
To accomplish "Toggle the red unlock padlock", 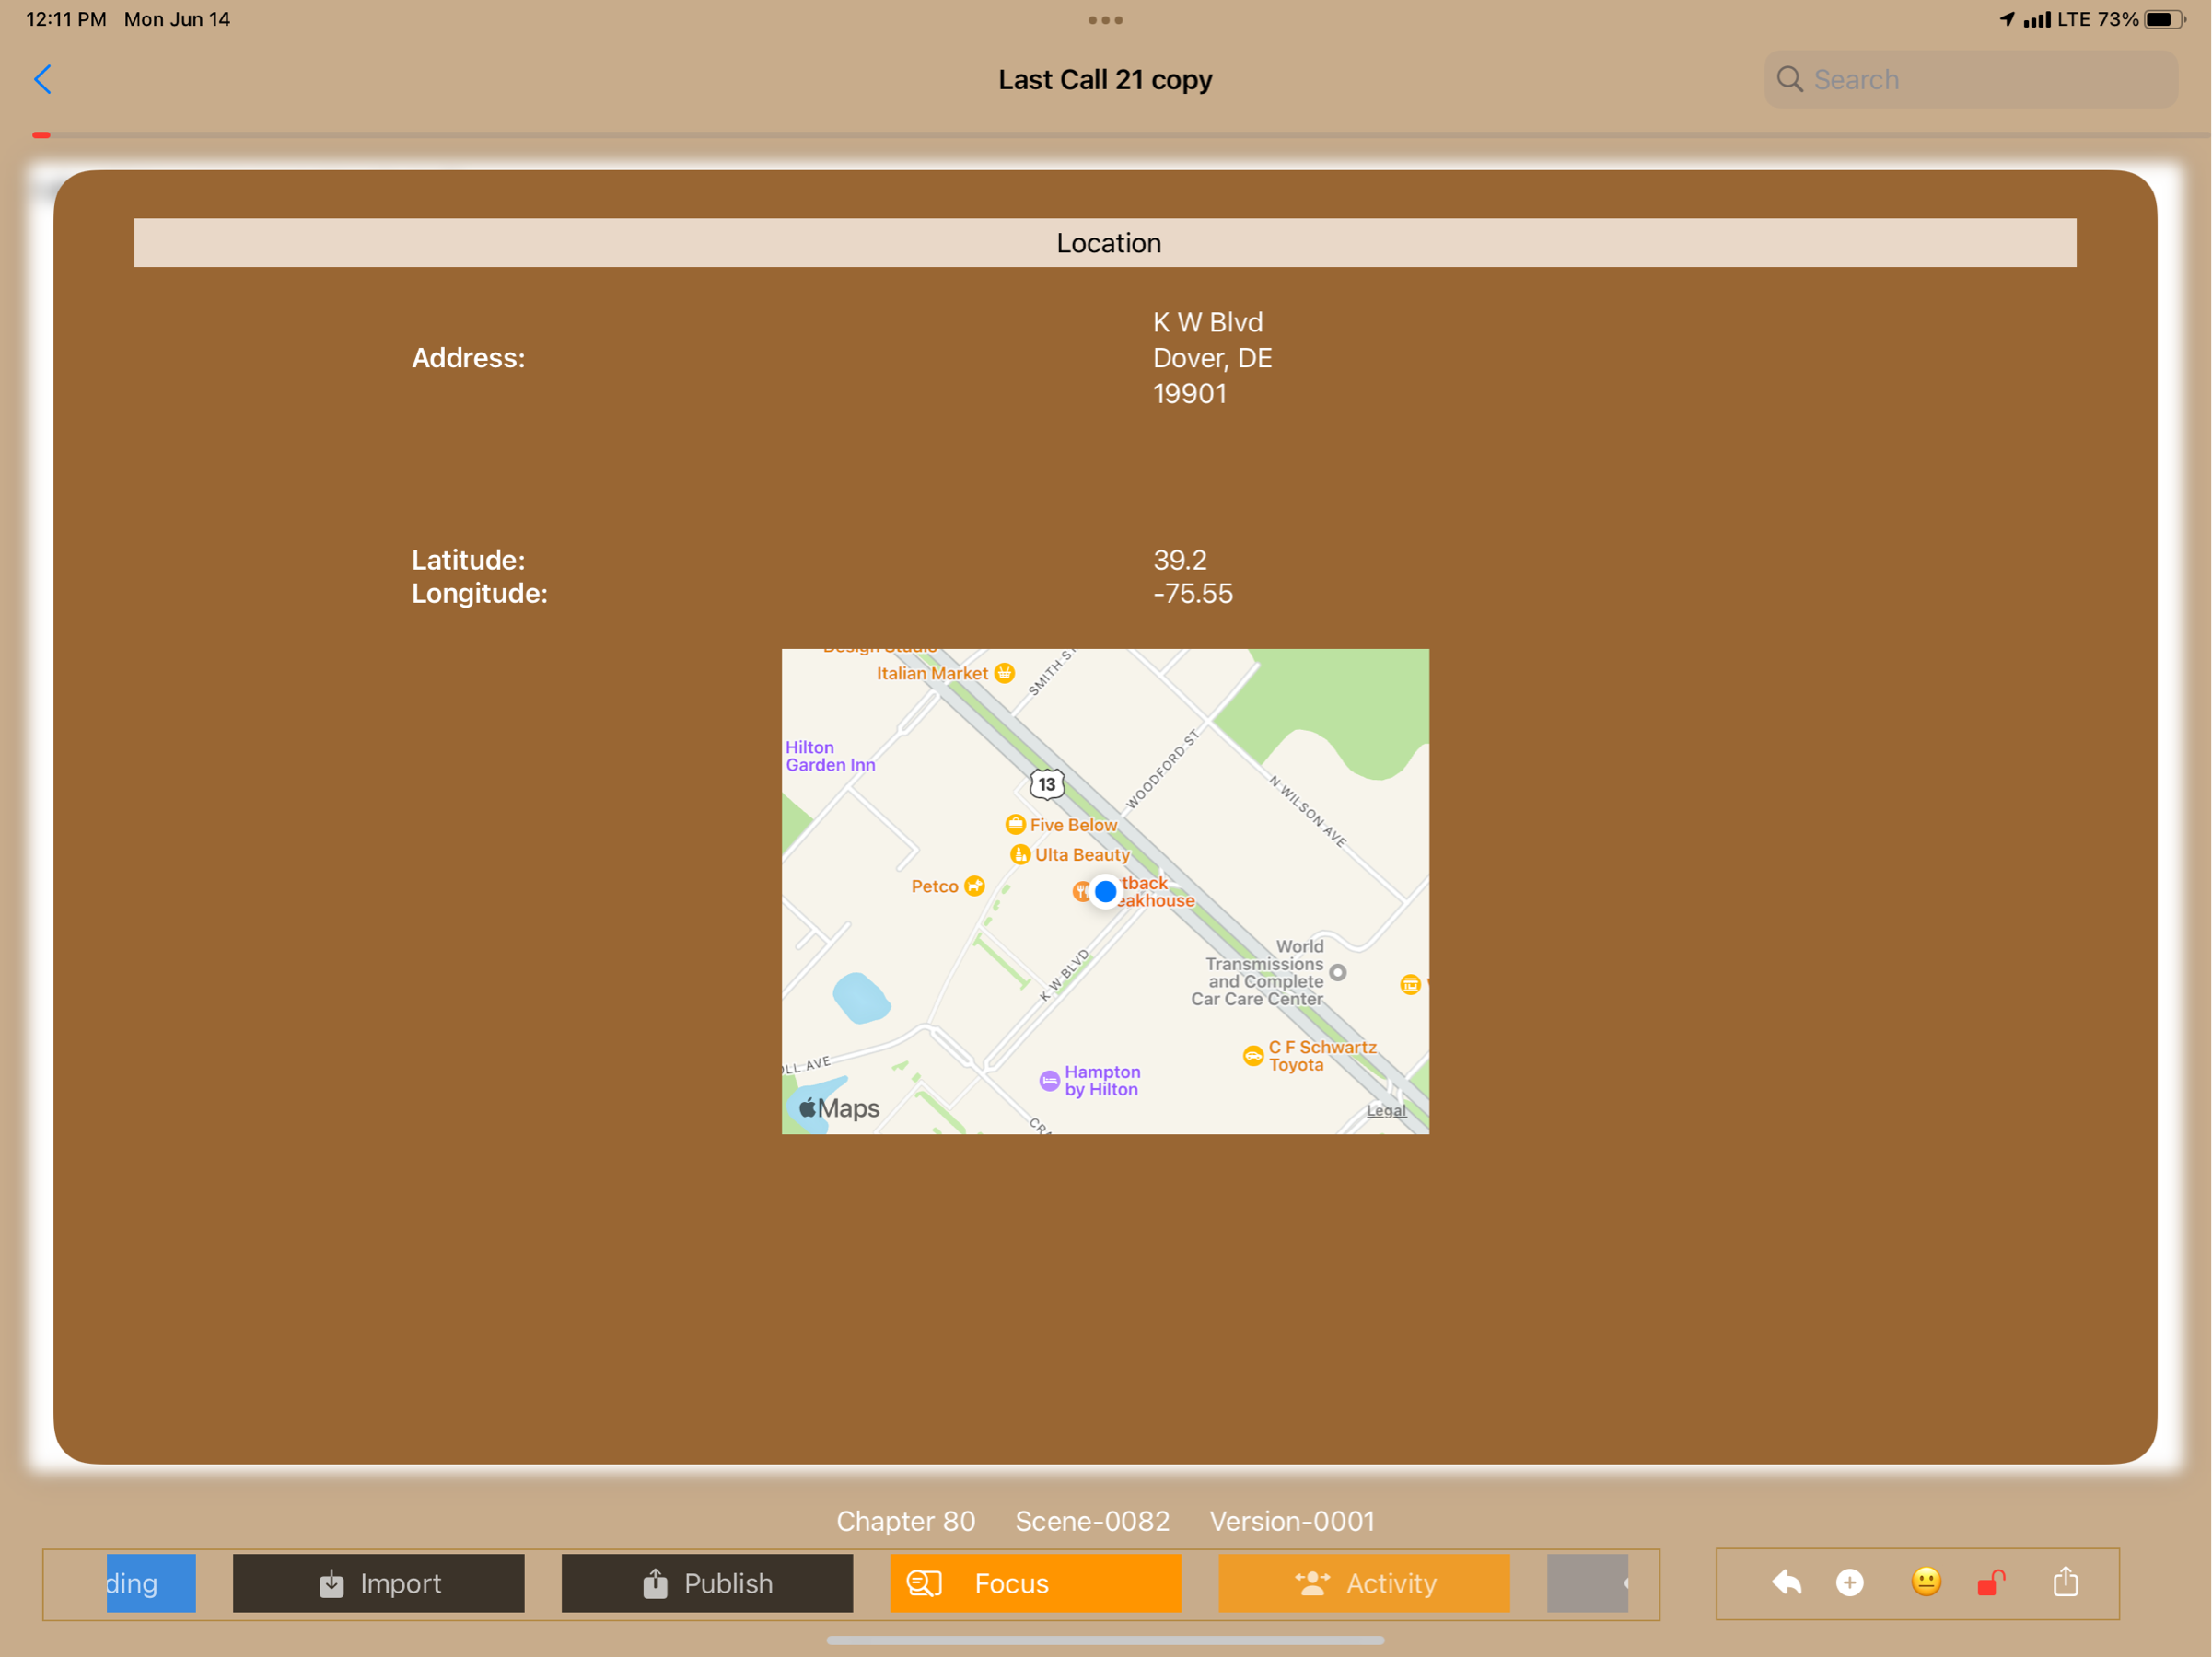I will click(x=1991, y=1582).
